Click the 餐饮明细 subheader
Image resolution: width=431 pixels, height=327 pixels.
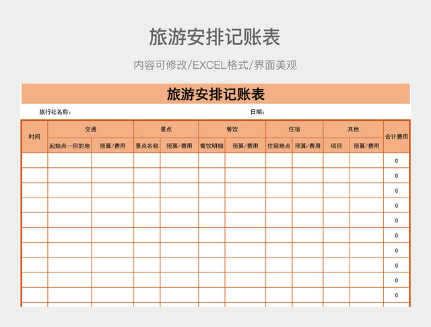(x=211, y=146)
